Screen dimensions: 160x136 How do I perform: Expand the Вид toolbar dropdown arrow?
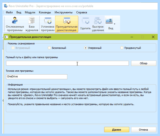(x=115, y=24)
